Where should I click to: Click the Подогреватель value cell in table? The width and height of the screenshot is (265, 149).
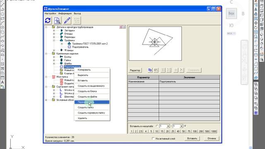pyautogui.click(x=189, y=82)
